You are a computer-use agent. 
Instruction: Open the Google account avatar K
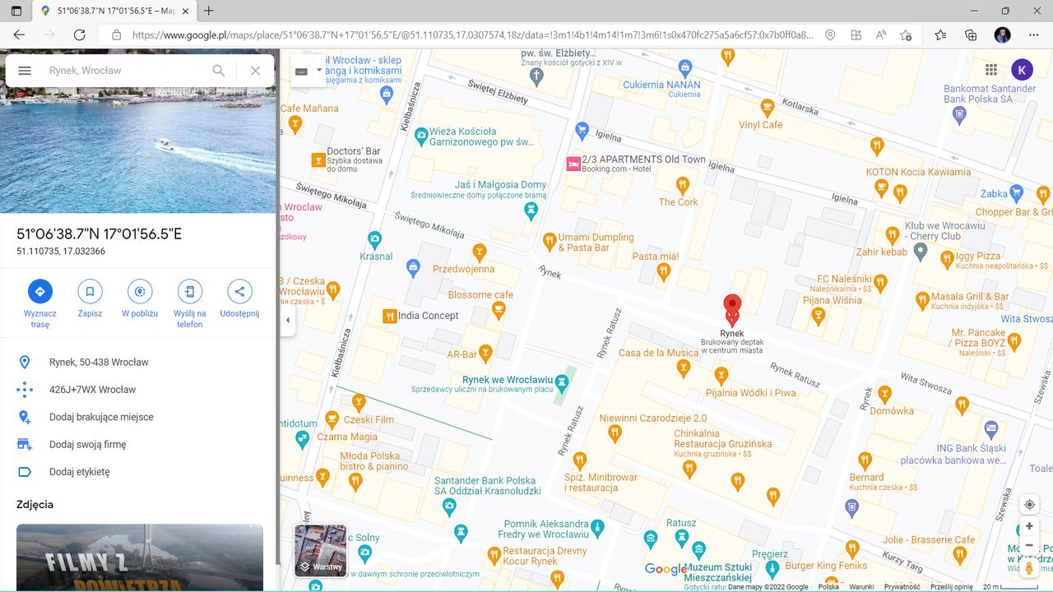pyautogui.click(x=1022, y=70)
